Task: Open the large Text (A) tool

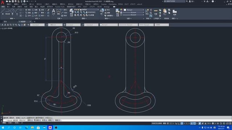Action: tap(54, 11)
